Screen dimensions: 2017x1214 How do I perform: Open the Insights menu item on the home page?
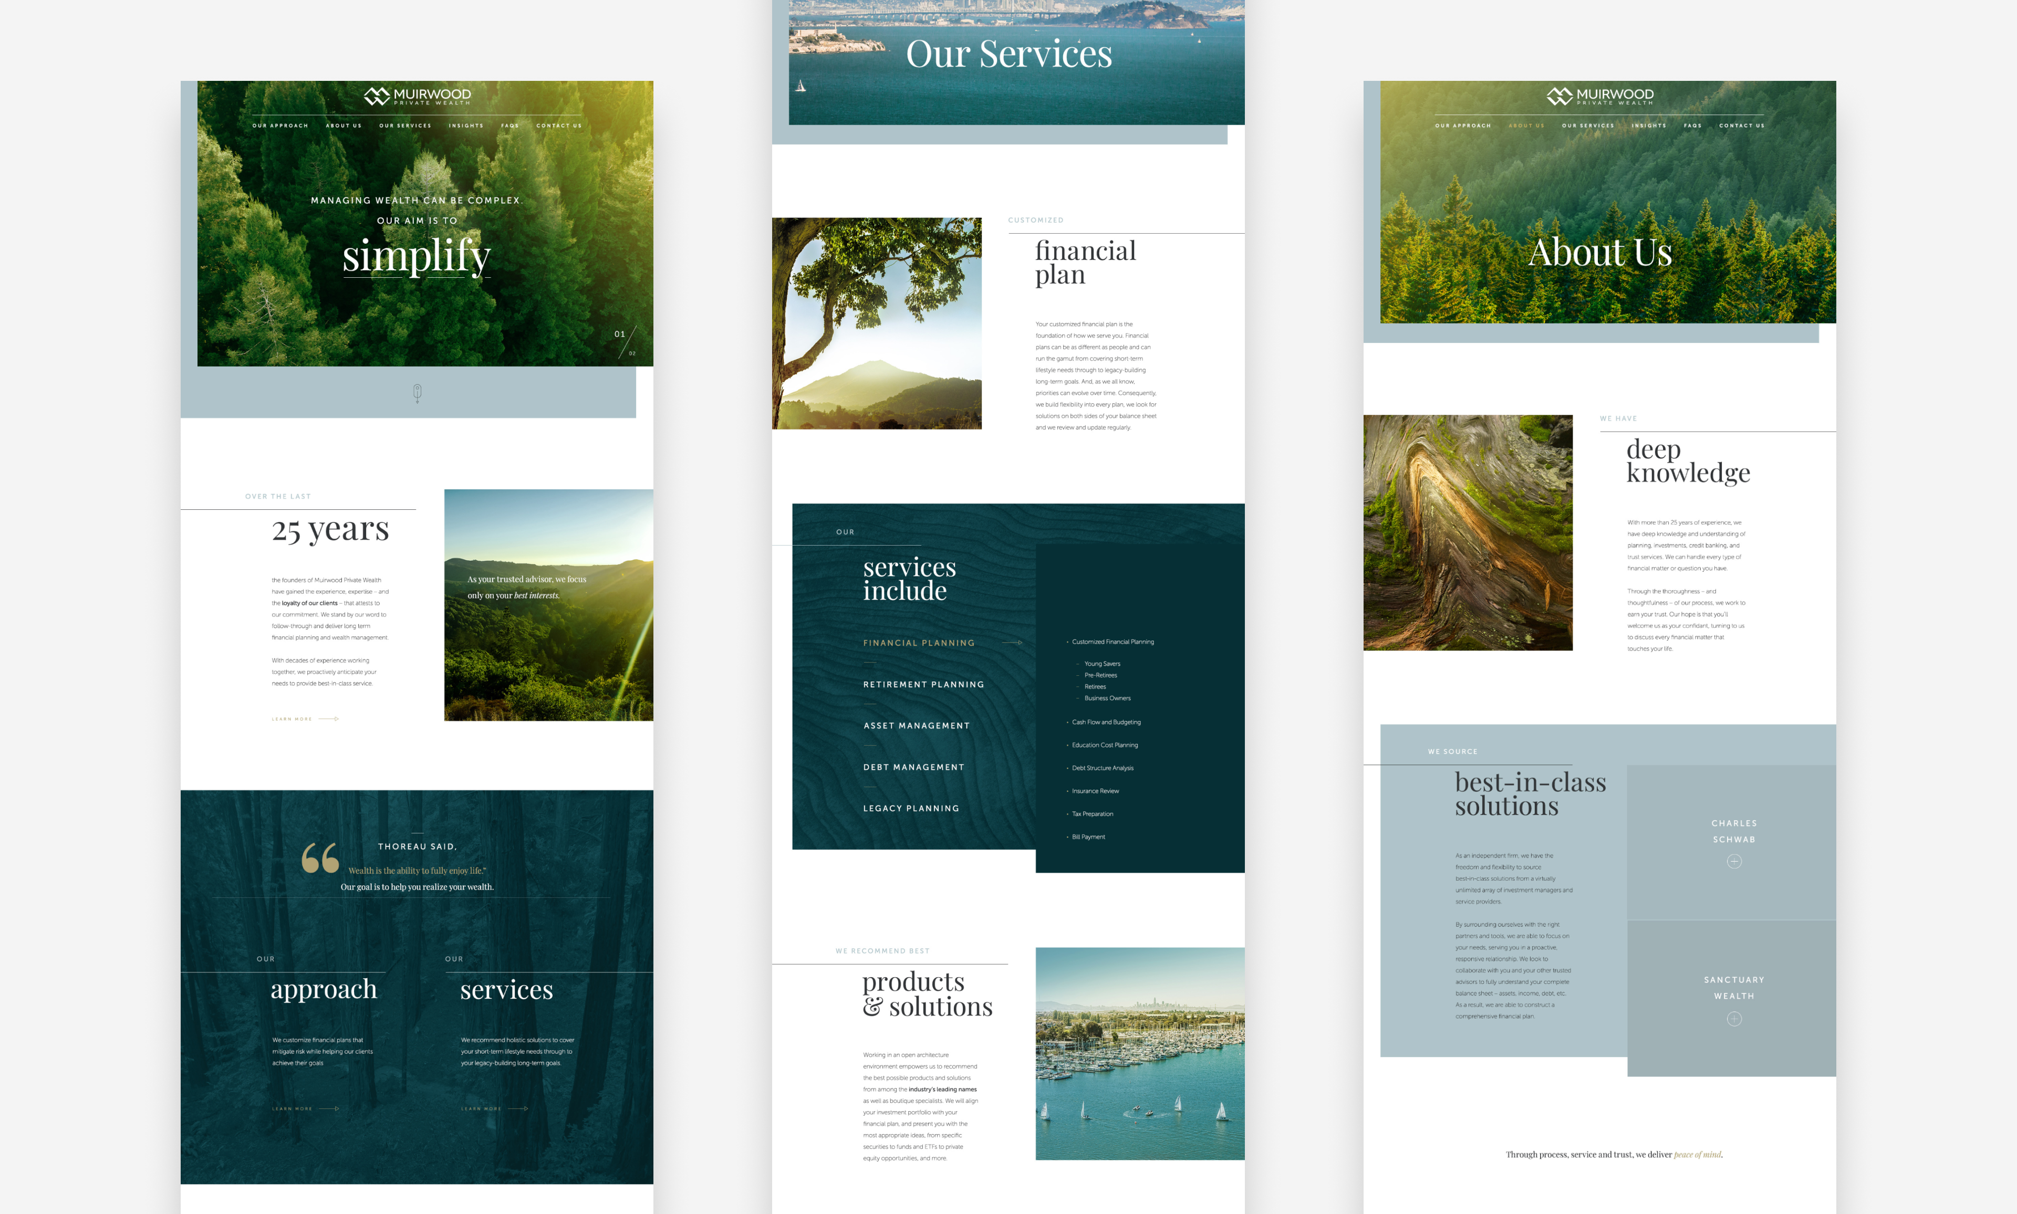(465, 126)
